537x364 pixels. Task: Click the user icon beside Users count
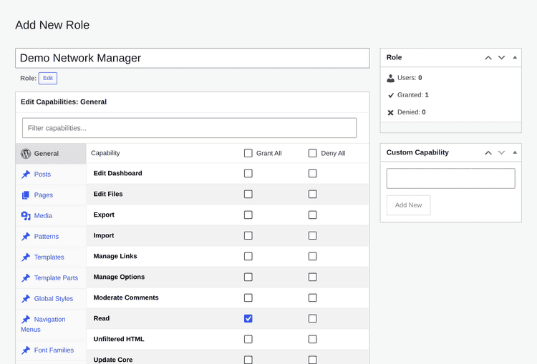(x=390, y=79)
